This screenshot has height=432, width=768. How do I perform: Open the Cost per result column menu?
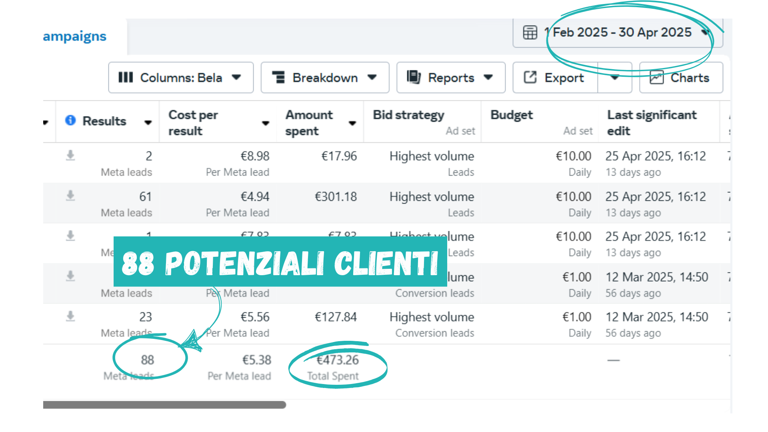[266, 123]
